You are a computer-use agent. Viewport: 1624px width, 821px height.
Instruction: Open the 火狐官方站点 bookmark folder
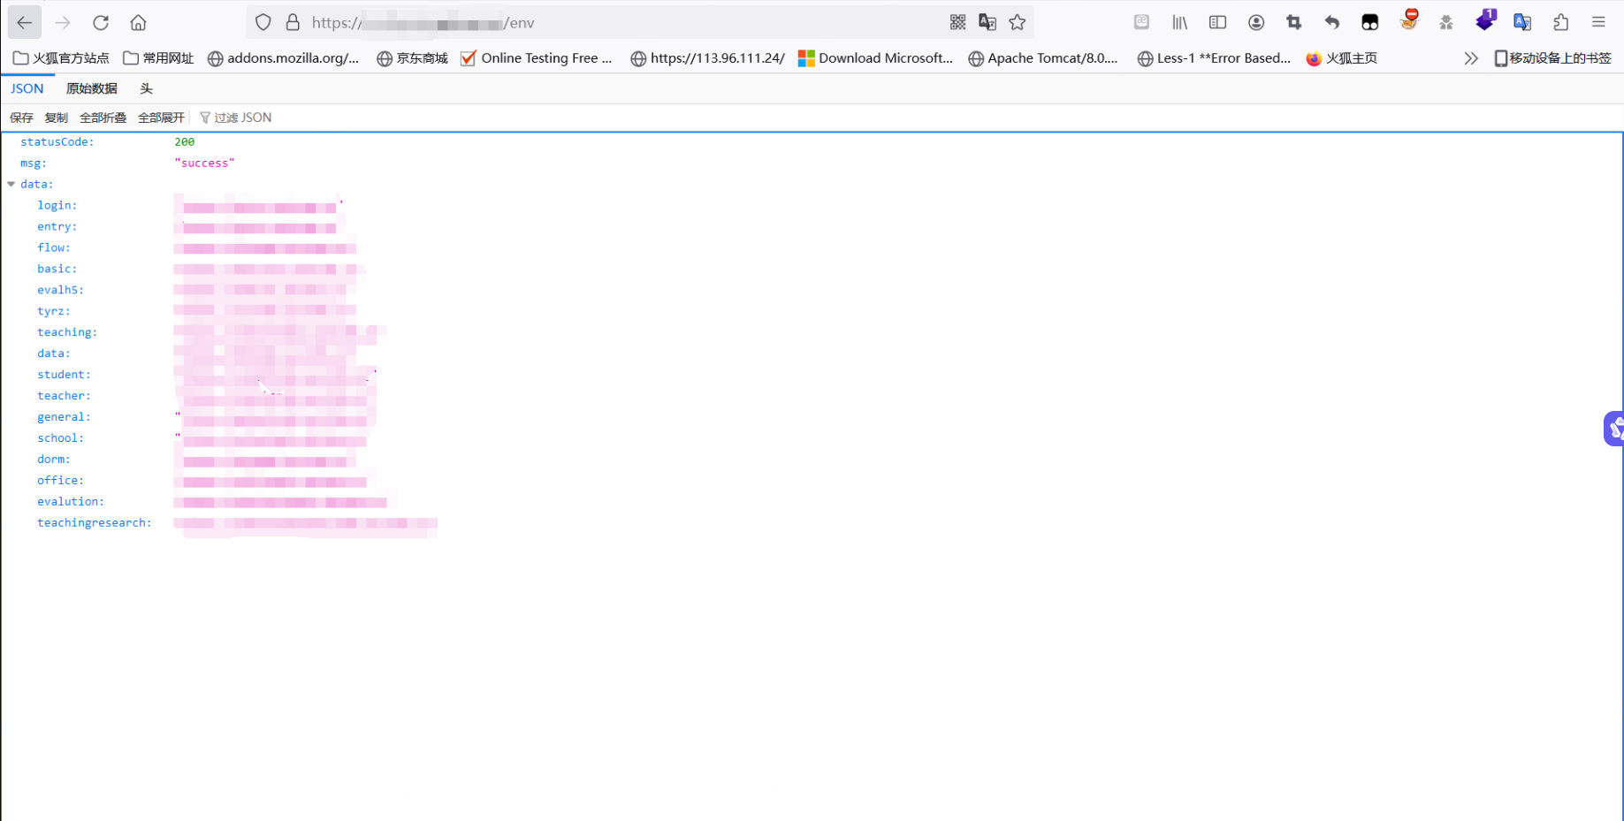pos(61,58)
